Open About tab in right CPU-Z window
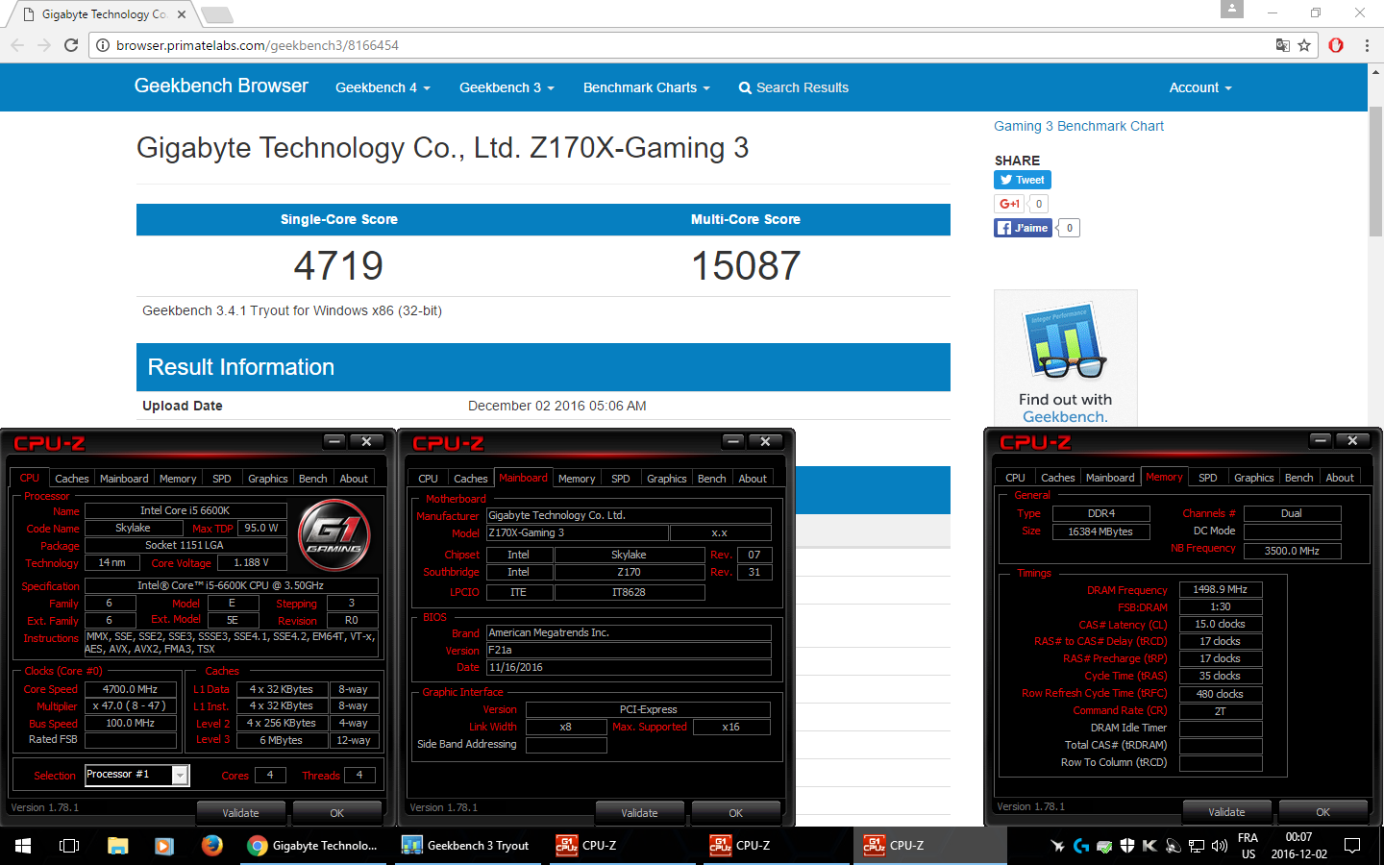This screenshot has height=865, width=1384. coord(1340,478)
